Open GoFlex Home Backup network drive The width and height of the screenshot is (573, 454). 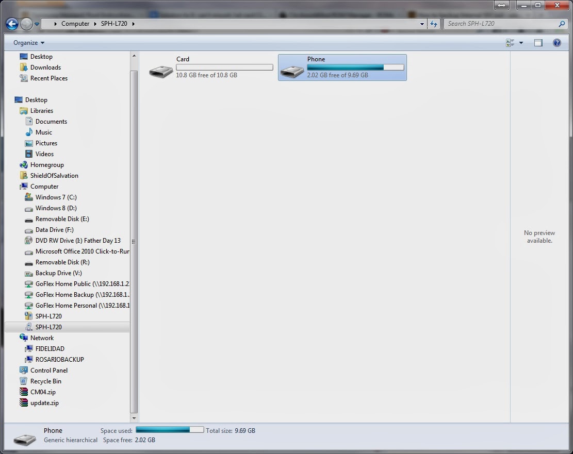77,295
